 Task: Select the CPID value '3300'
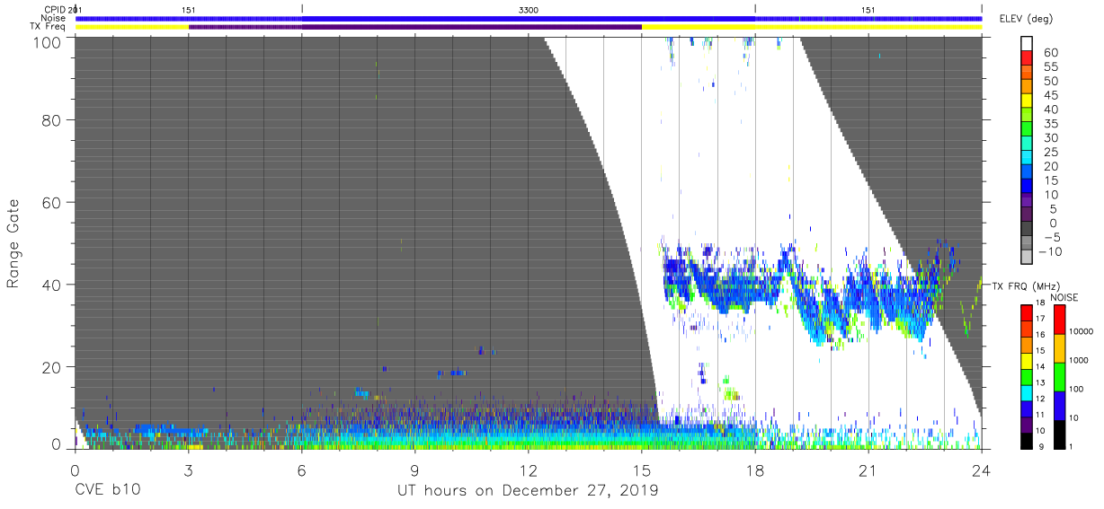529,9
